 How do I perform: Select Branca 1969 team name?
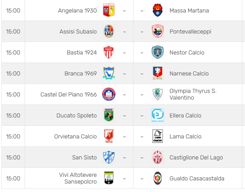(81, 74)
